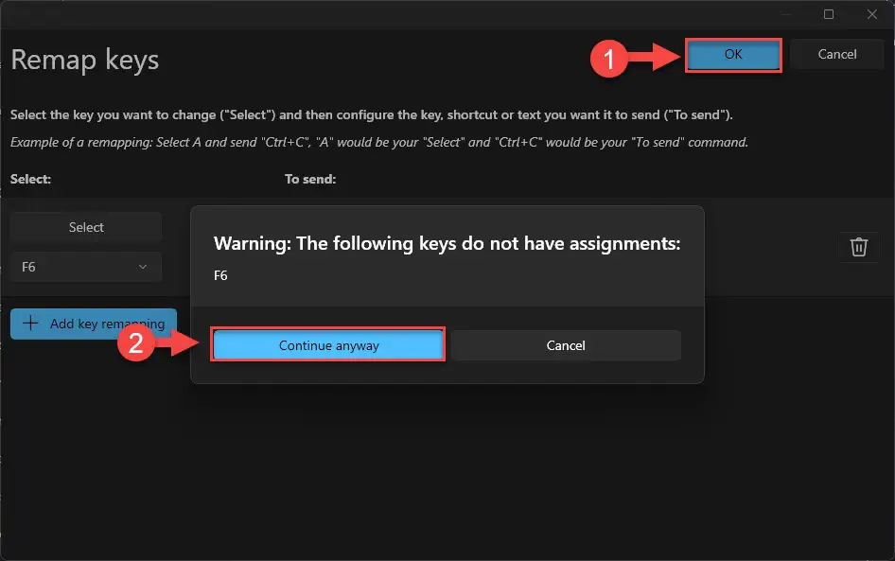Click the F6 entry listed in warning
The width and height of the screenshot is (895, 561).
[x=220, y=275]
